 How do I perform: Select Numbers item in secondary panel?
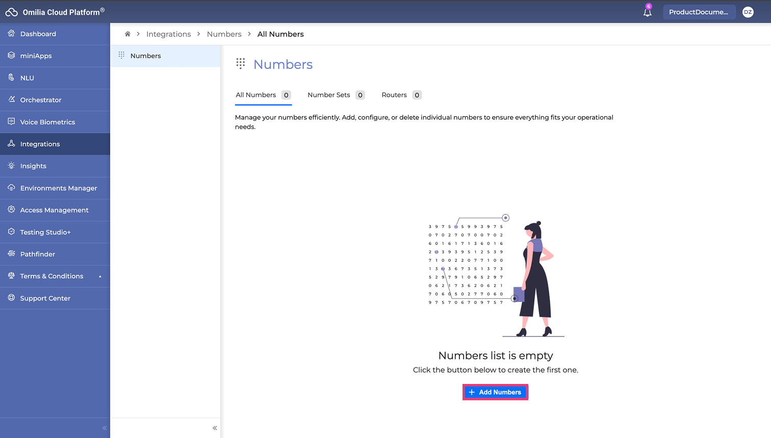click(146, 56)
